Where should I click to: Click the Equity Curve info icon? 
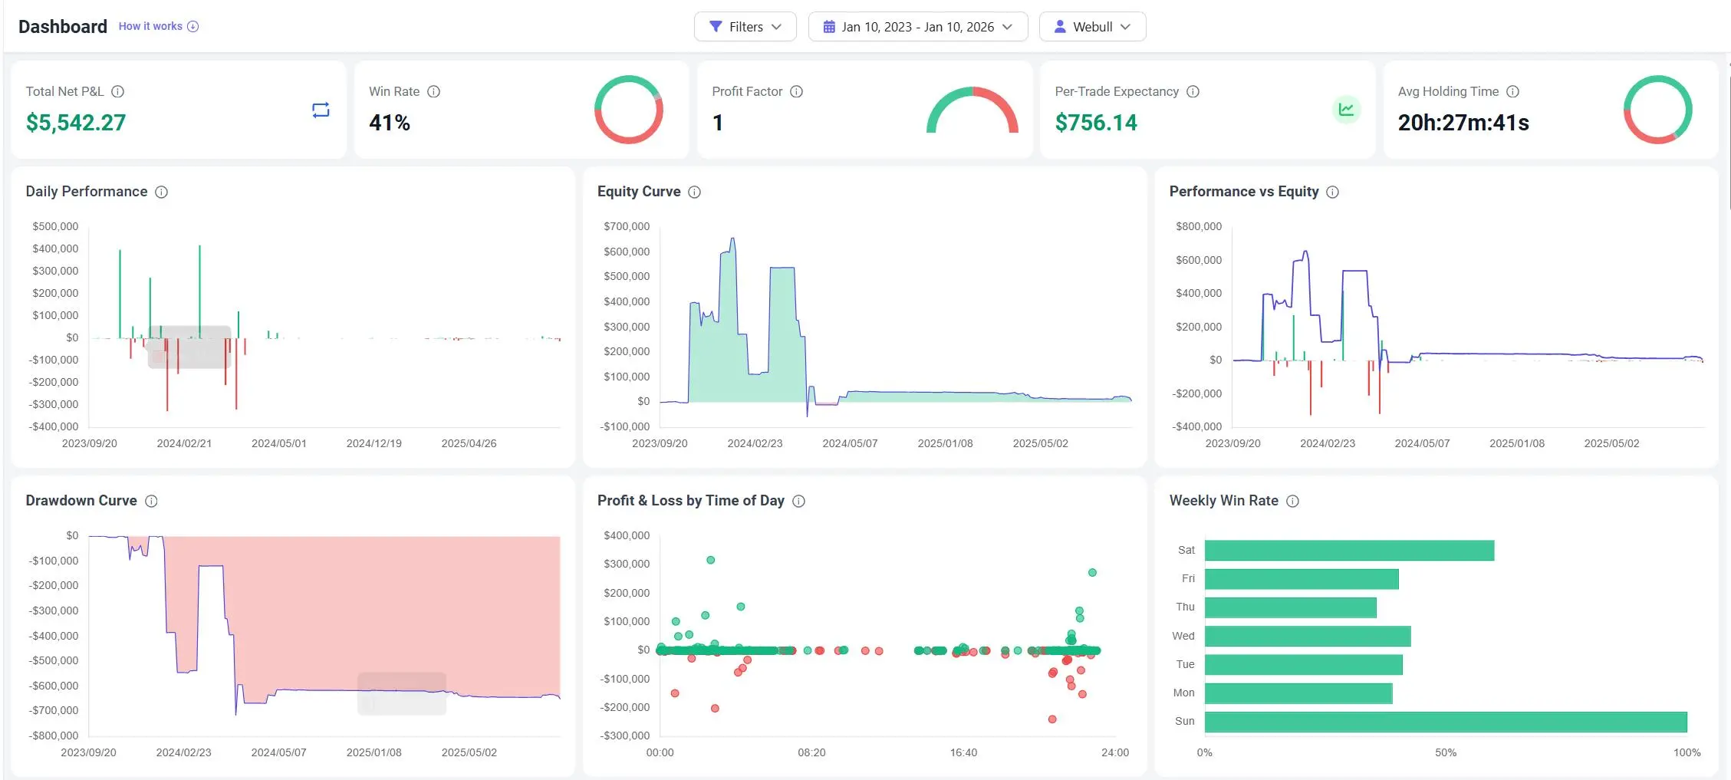(694, 192)
